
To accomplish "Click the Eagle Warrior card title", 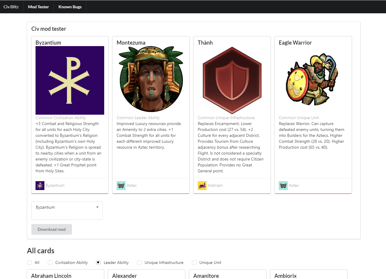I will [x=295, y=43].
